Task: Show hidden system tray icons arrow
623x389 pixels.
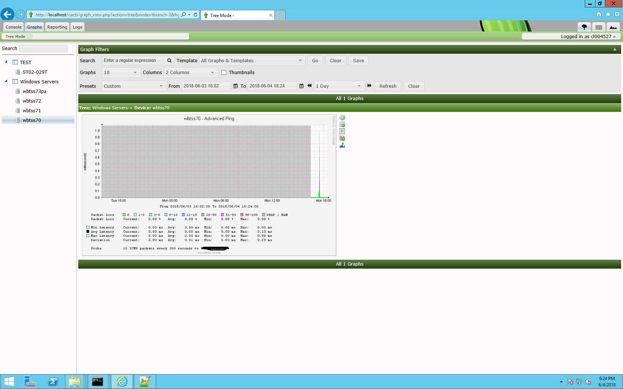Action: (561, 382)
